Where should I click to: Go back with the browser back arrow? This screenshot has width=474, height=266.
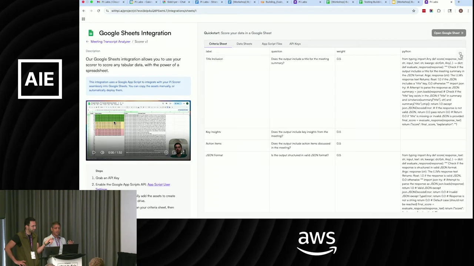[84, 11]
